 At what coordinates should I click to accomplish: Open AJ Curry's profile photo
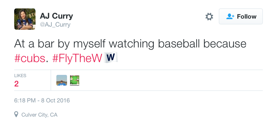click(25, 19)
